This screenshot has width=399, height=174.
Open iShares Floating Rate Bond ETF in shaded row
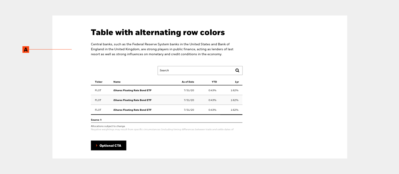[x=132, y=100]
